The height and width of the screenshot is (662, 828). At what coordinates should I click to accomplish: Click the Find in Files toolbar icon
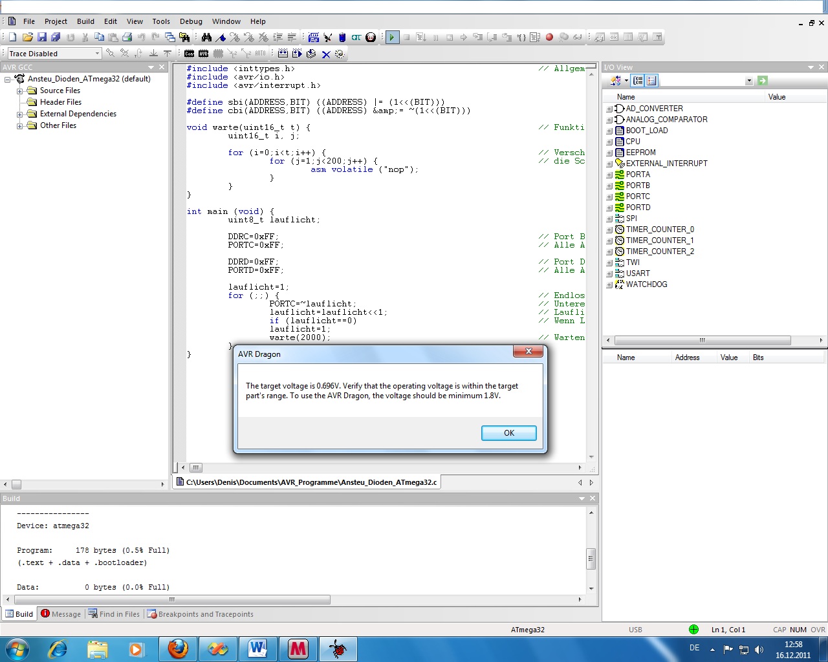click(x=184, y=37)
